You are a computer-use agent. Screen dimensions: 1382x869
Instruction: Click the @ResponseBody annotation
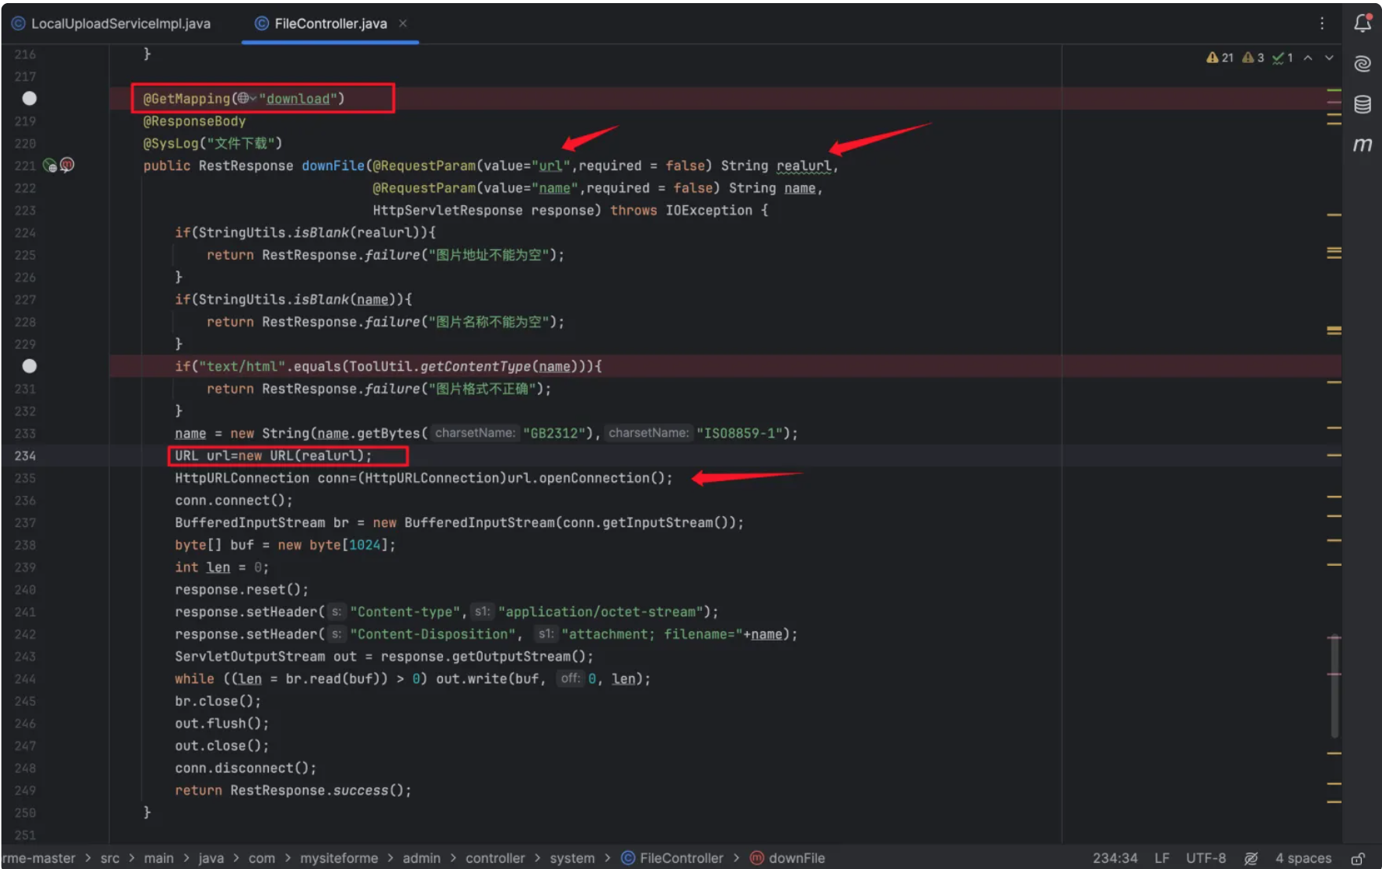194,121
